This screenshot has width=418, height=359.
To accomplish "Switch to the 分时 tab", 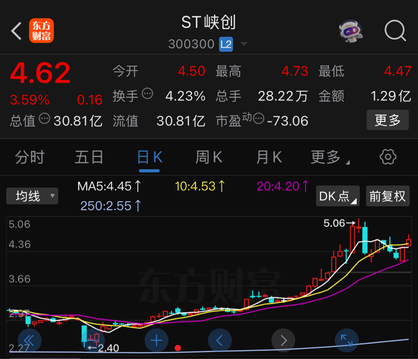I will 29,157.
